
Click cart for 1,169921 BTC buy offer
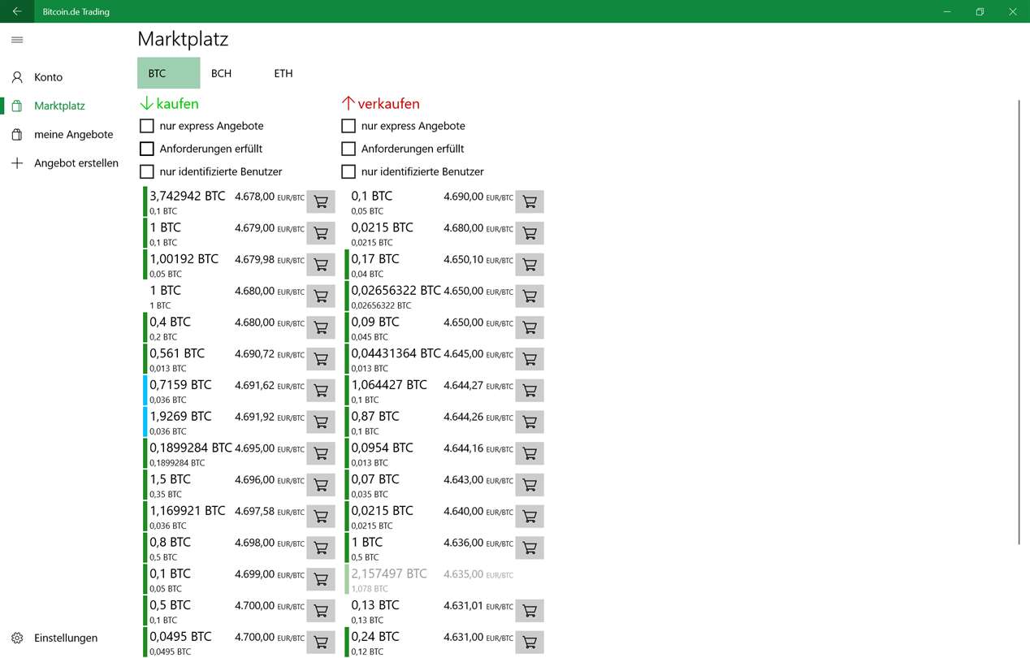[x=321, y=517]
